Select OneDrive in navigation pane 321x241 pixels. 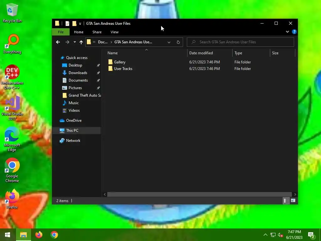[x=74, y=120]
